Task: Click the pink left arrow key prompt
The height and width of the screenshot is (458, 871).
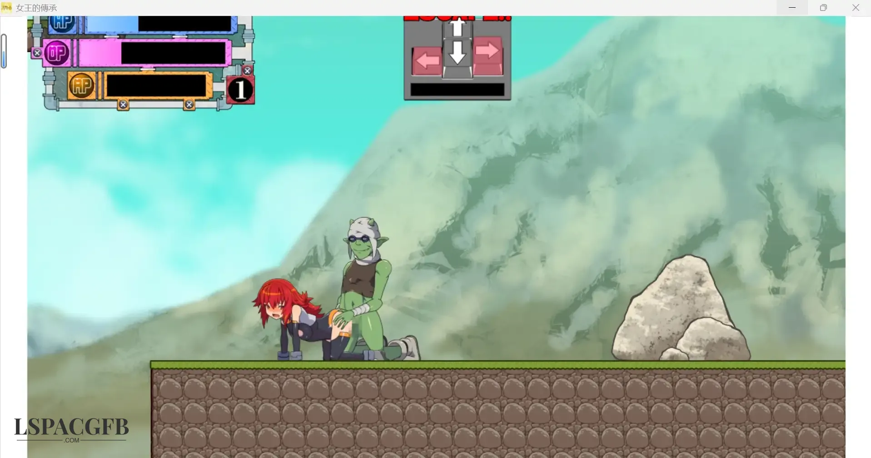Action: [427, 60]
